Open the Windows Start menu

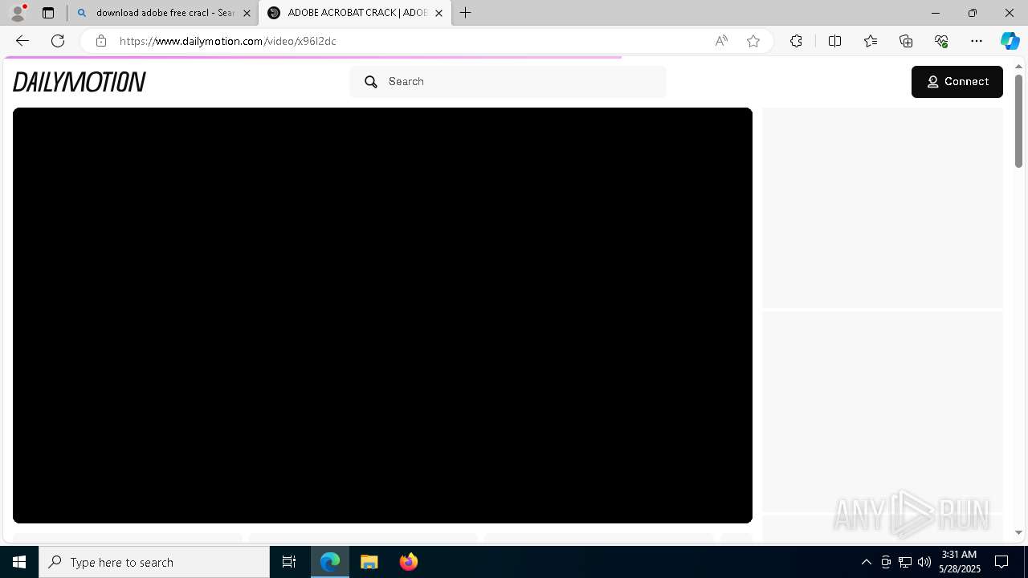19,562
